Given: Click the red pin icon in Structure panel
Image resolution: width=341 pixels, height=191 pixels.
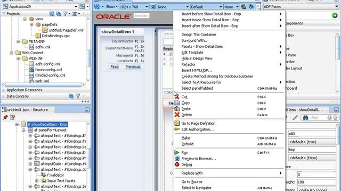Looking at the screenshot, I should coord(5,117).
